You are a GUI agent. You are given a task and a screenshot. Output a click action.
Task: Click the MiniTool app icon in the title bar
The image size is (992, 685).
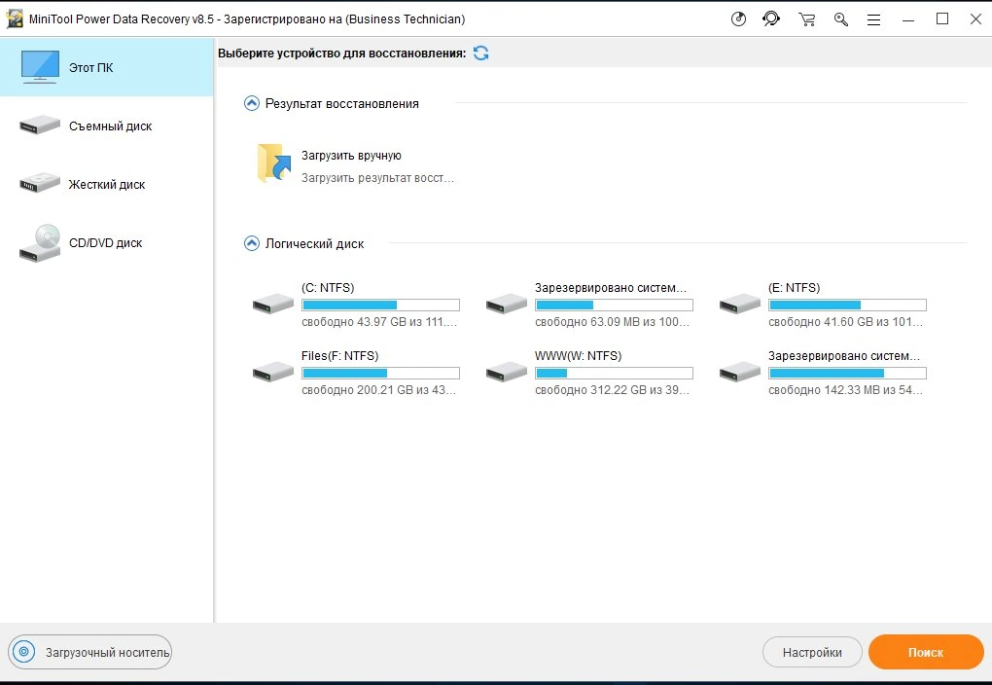pyautogui.click(x=14, y=19)
